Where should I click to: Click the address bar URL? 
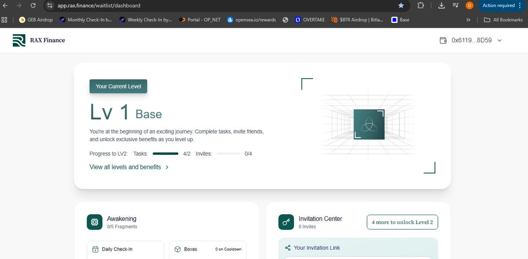pos(99,6)
